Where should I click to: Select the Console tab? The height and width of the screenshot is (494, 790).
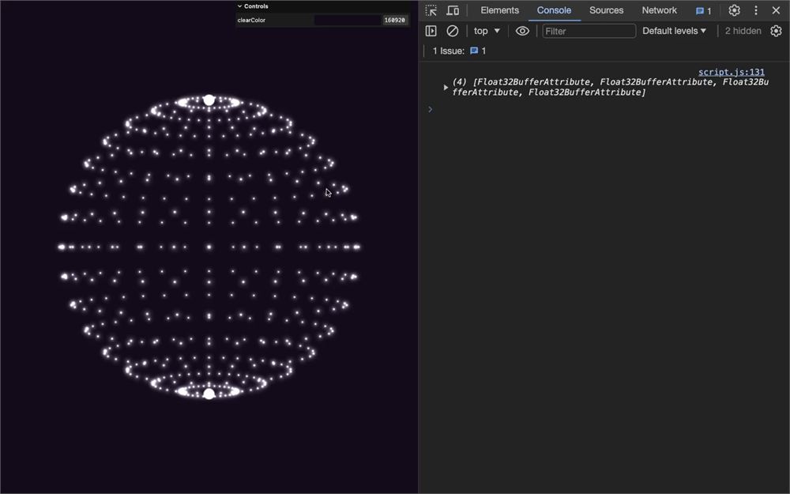coord(554,10)
